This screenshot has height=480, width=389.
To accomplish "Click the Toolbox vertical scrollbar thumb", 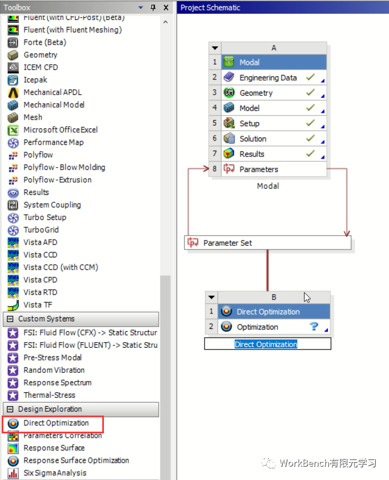I will [166, 377].
